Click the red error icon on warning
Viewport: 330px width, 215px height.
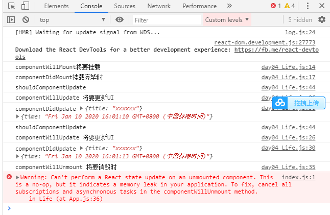(x=9, y=177)
